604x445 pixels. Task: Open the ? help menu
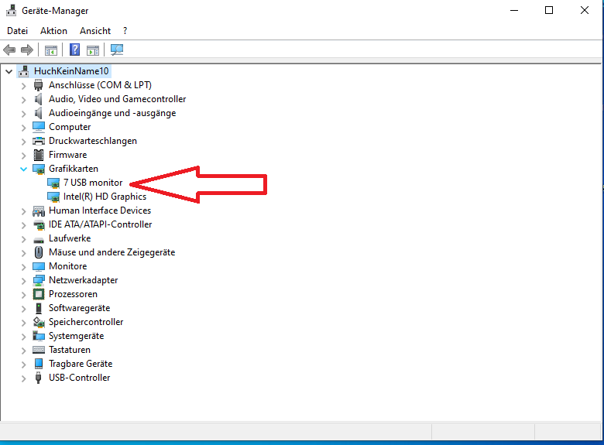(x=125, y=31)
